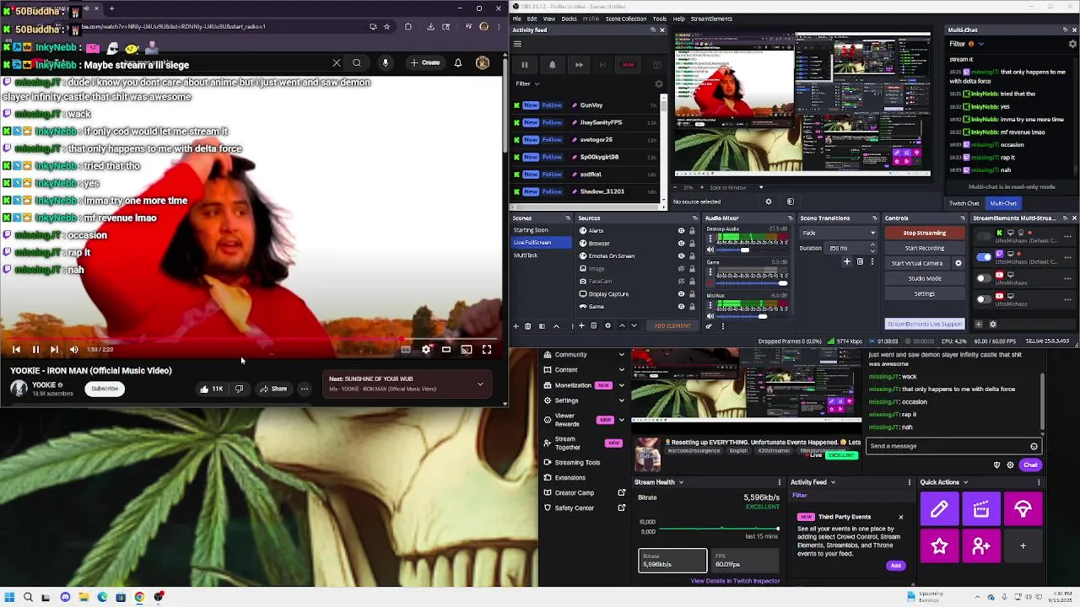The height and width of the screenshot is (607, 1080).
Task: Switch to the Twitch Chat tab
Action: point(964,203)
